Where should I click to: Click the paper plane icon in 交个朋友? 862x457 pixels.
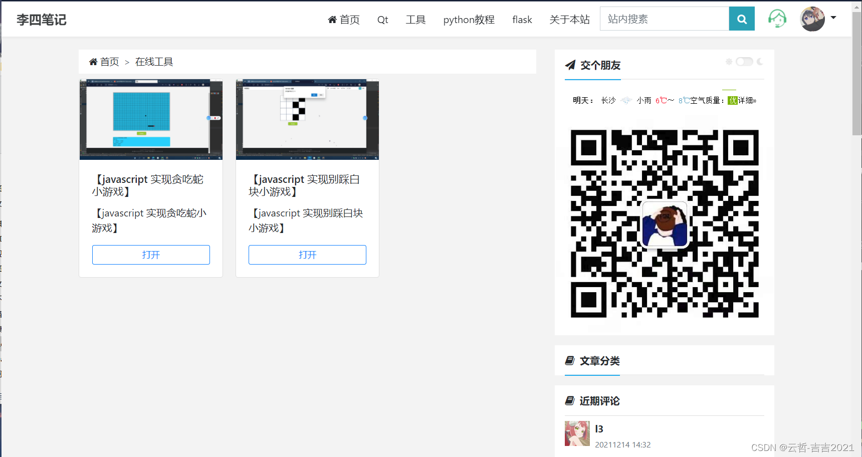[x=570, y=65]
